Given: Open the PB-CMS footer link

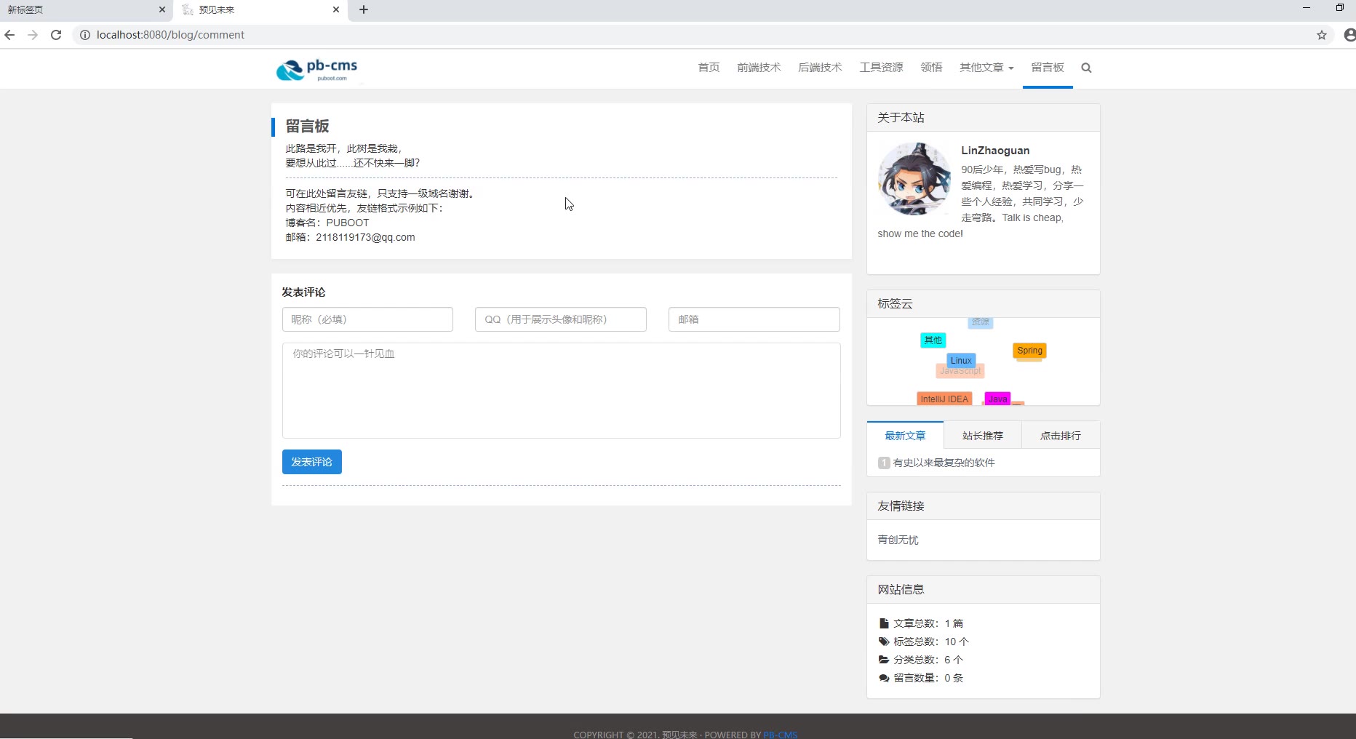Looking at the screenshot, I should point(780,735).
